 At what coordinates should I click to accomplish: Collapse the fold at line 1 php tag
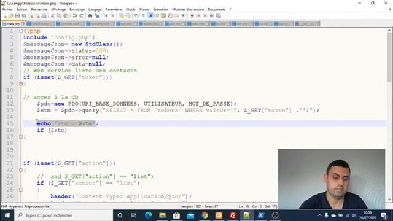[21, 31]
